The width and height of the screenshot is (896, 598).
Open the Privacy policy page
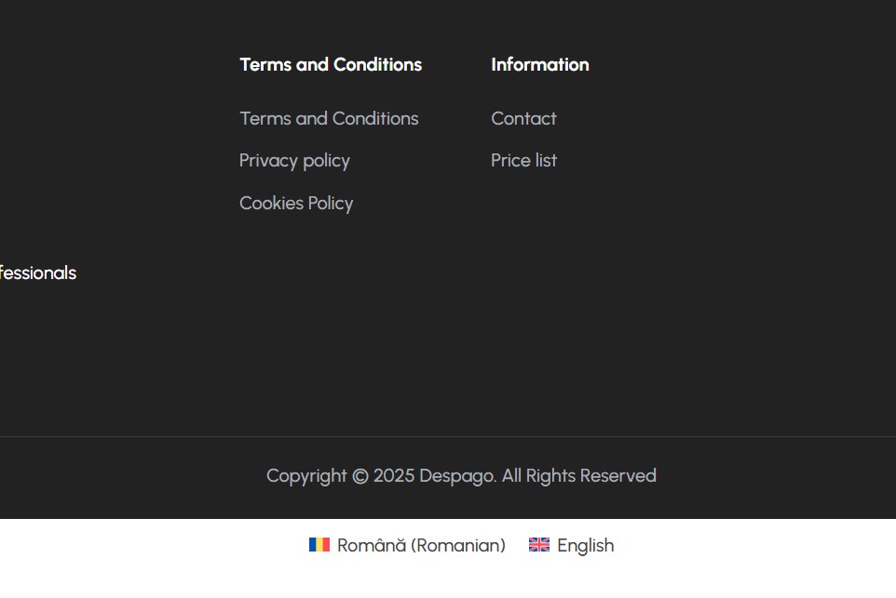(x=294, y=161)
